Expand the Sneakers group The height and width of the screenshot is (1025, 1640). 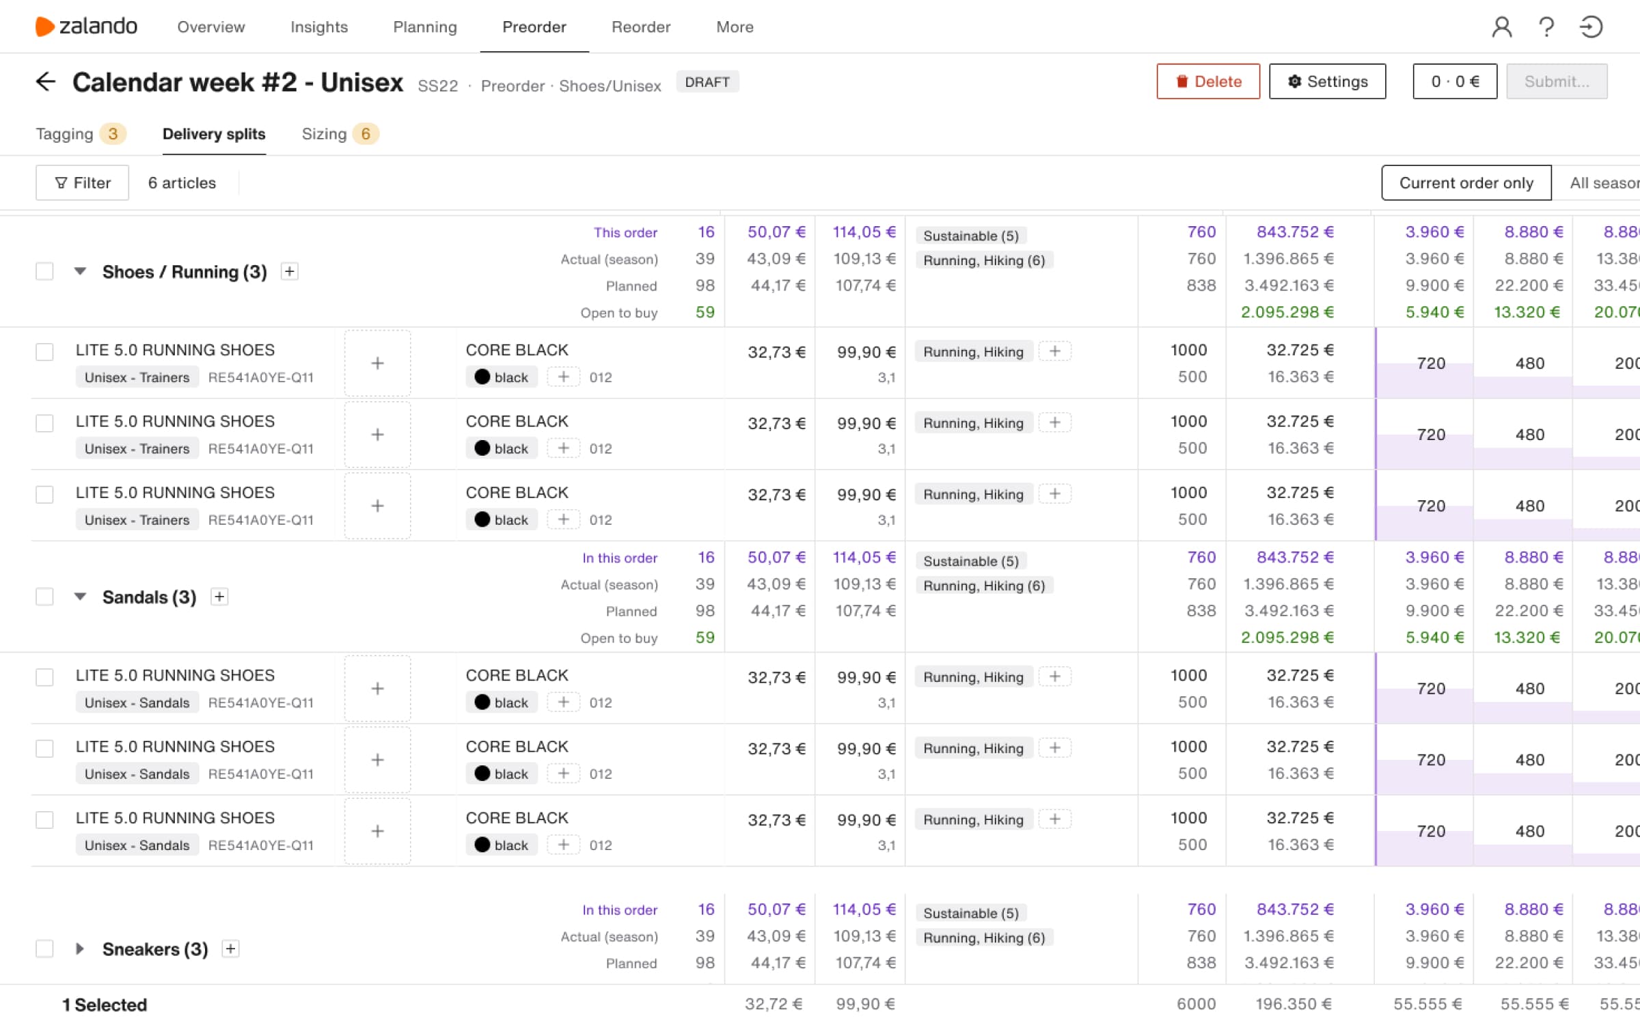80,948
